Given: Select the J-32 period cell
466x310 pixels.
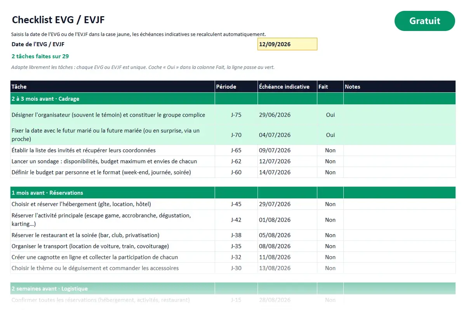Looking at the screenshot, I should [236, 257].
